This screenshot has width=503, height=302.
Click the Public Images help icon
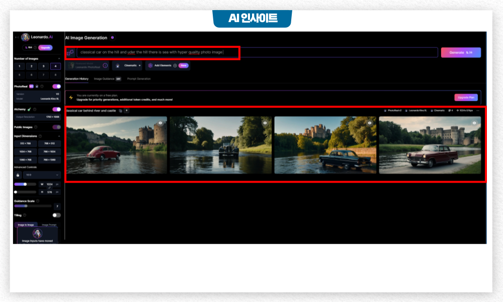point(36,127)
